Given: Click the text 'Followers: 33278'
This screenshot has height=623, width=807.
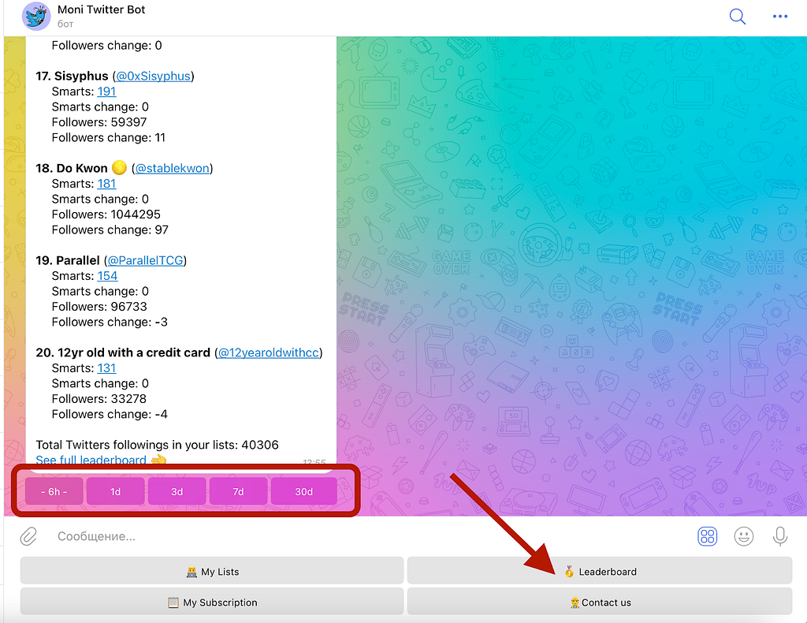Looking at the screenshot, I should point(99,398).
